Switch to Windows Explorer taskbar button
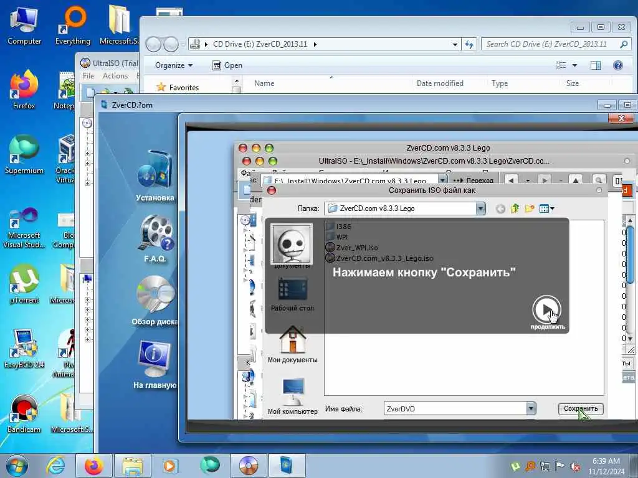Screen dimensions: 638x478 click(x=133, y=466)
